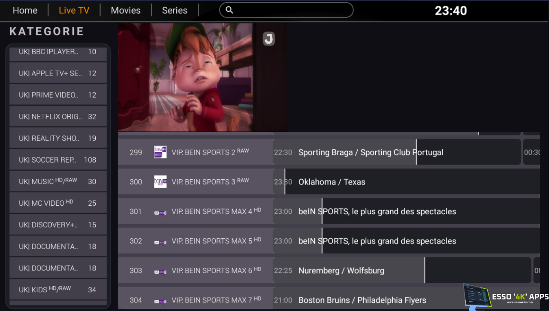This screenshot has height=311, width=549.
Task: Click the J channel badge on the preview
Action: [268, 39]
